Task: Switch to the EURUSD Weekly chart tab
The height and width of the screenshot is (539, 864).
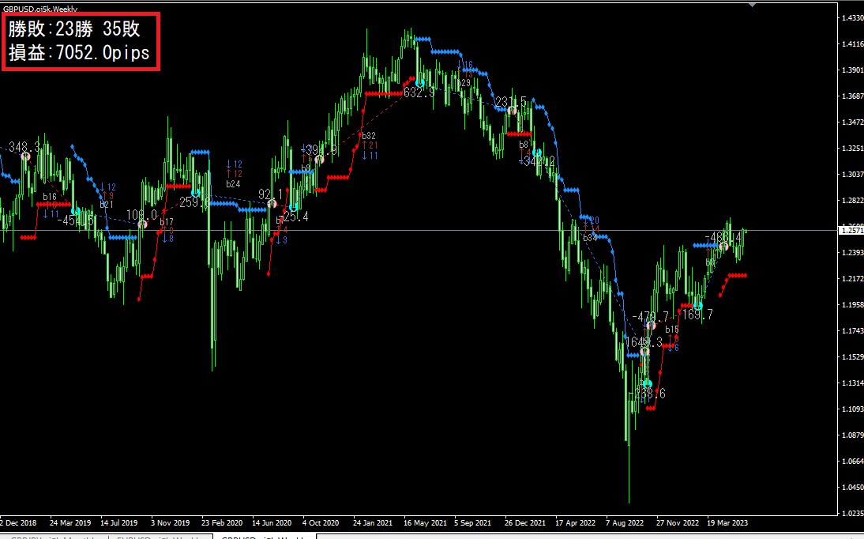Action: (x=160, y=537)
